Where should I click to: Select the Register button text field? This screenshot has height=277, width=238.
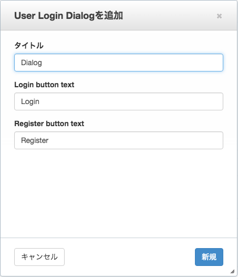(x=119, y=140)
